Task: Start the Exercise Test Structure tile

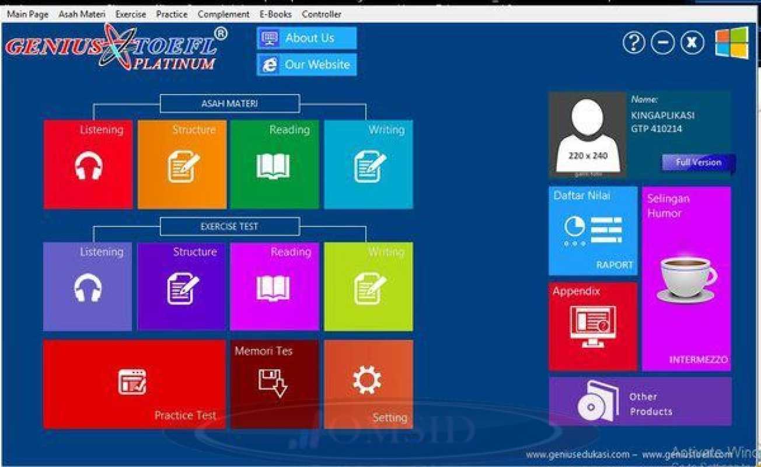Action: coord(182,287)
